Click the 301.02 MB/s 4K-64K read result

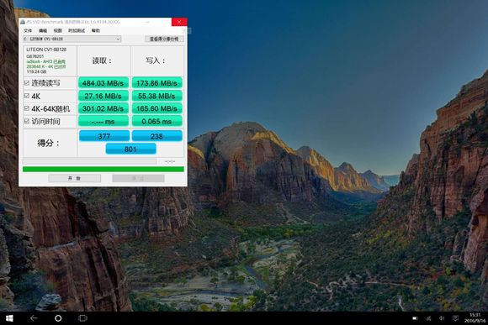[x=103, y=108]
